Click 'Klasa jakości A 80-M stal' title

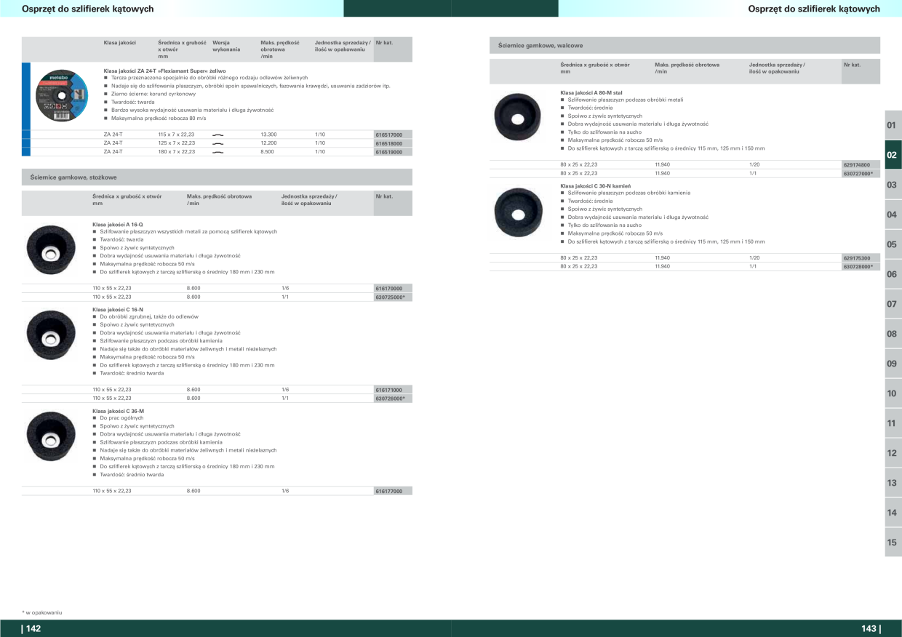[x=591, y=93]
